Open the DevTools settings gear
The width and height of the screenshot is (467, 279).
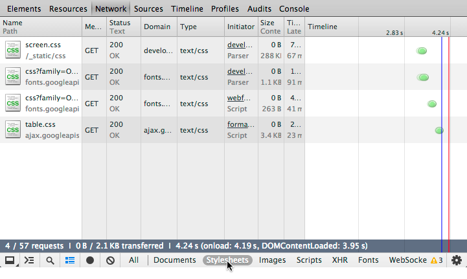[457, 260]
